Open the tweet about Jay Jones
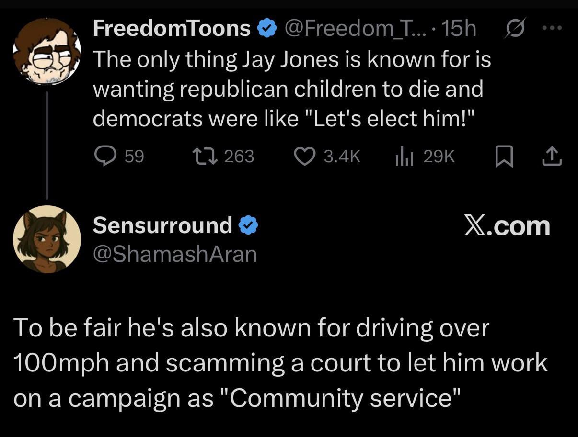Viewport: 578px width, 437px height. pyautogui.click(x=291, y=89)
